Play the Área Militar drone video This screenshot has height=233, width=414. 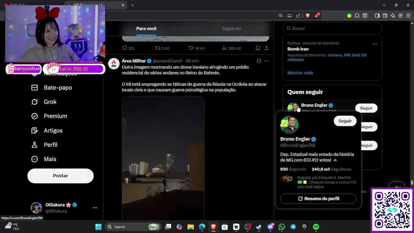[163, 159]
